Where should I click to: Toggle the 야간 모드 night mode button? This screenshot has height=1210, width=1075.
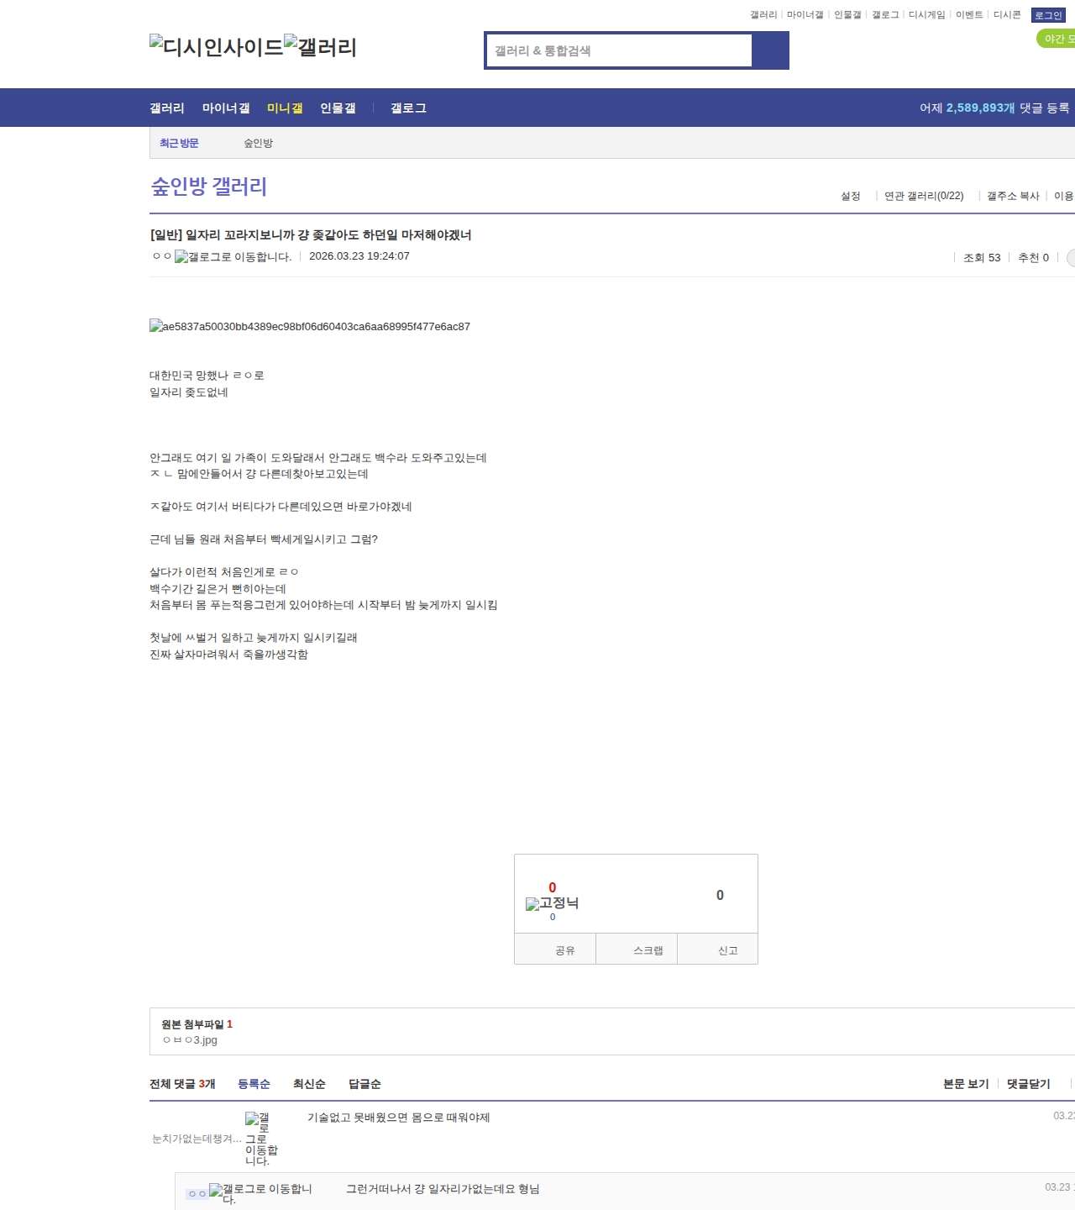[x=1057, y=39]
